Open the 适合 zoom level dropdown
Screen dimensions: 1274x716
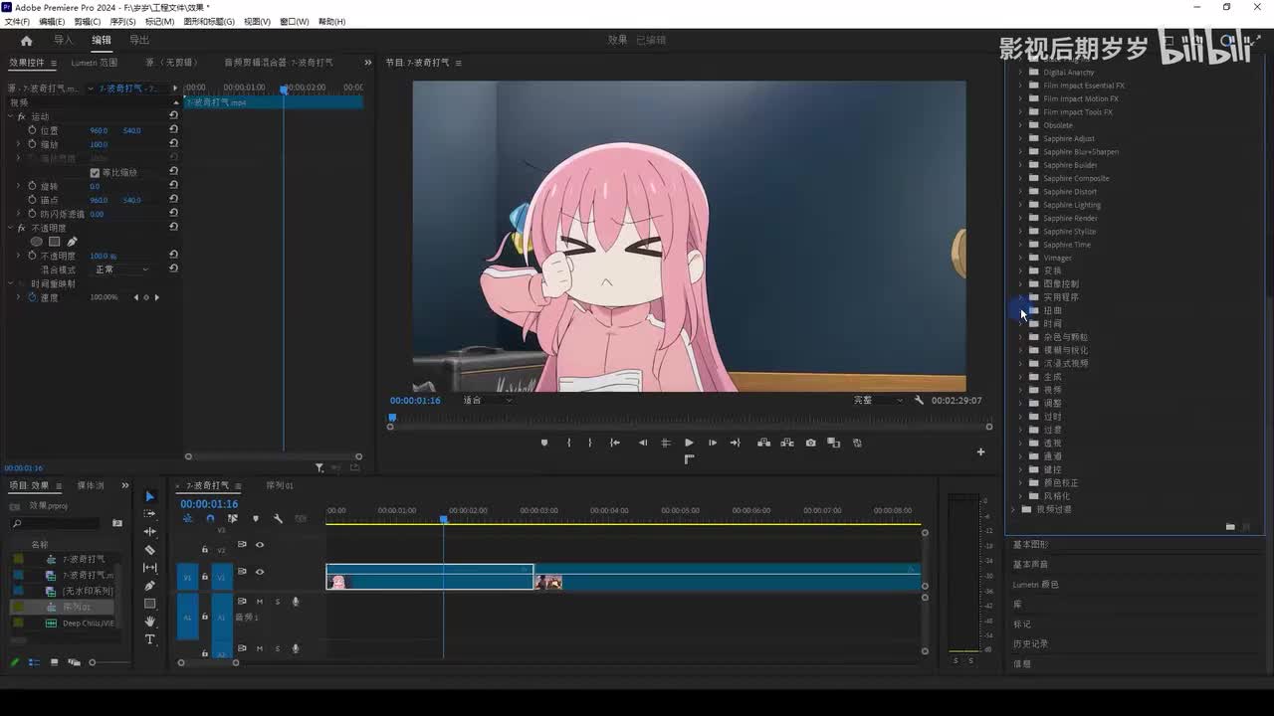click(x=488, y=400)
